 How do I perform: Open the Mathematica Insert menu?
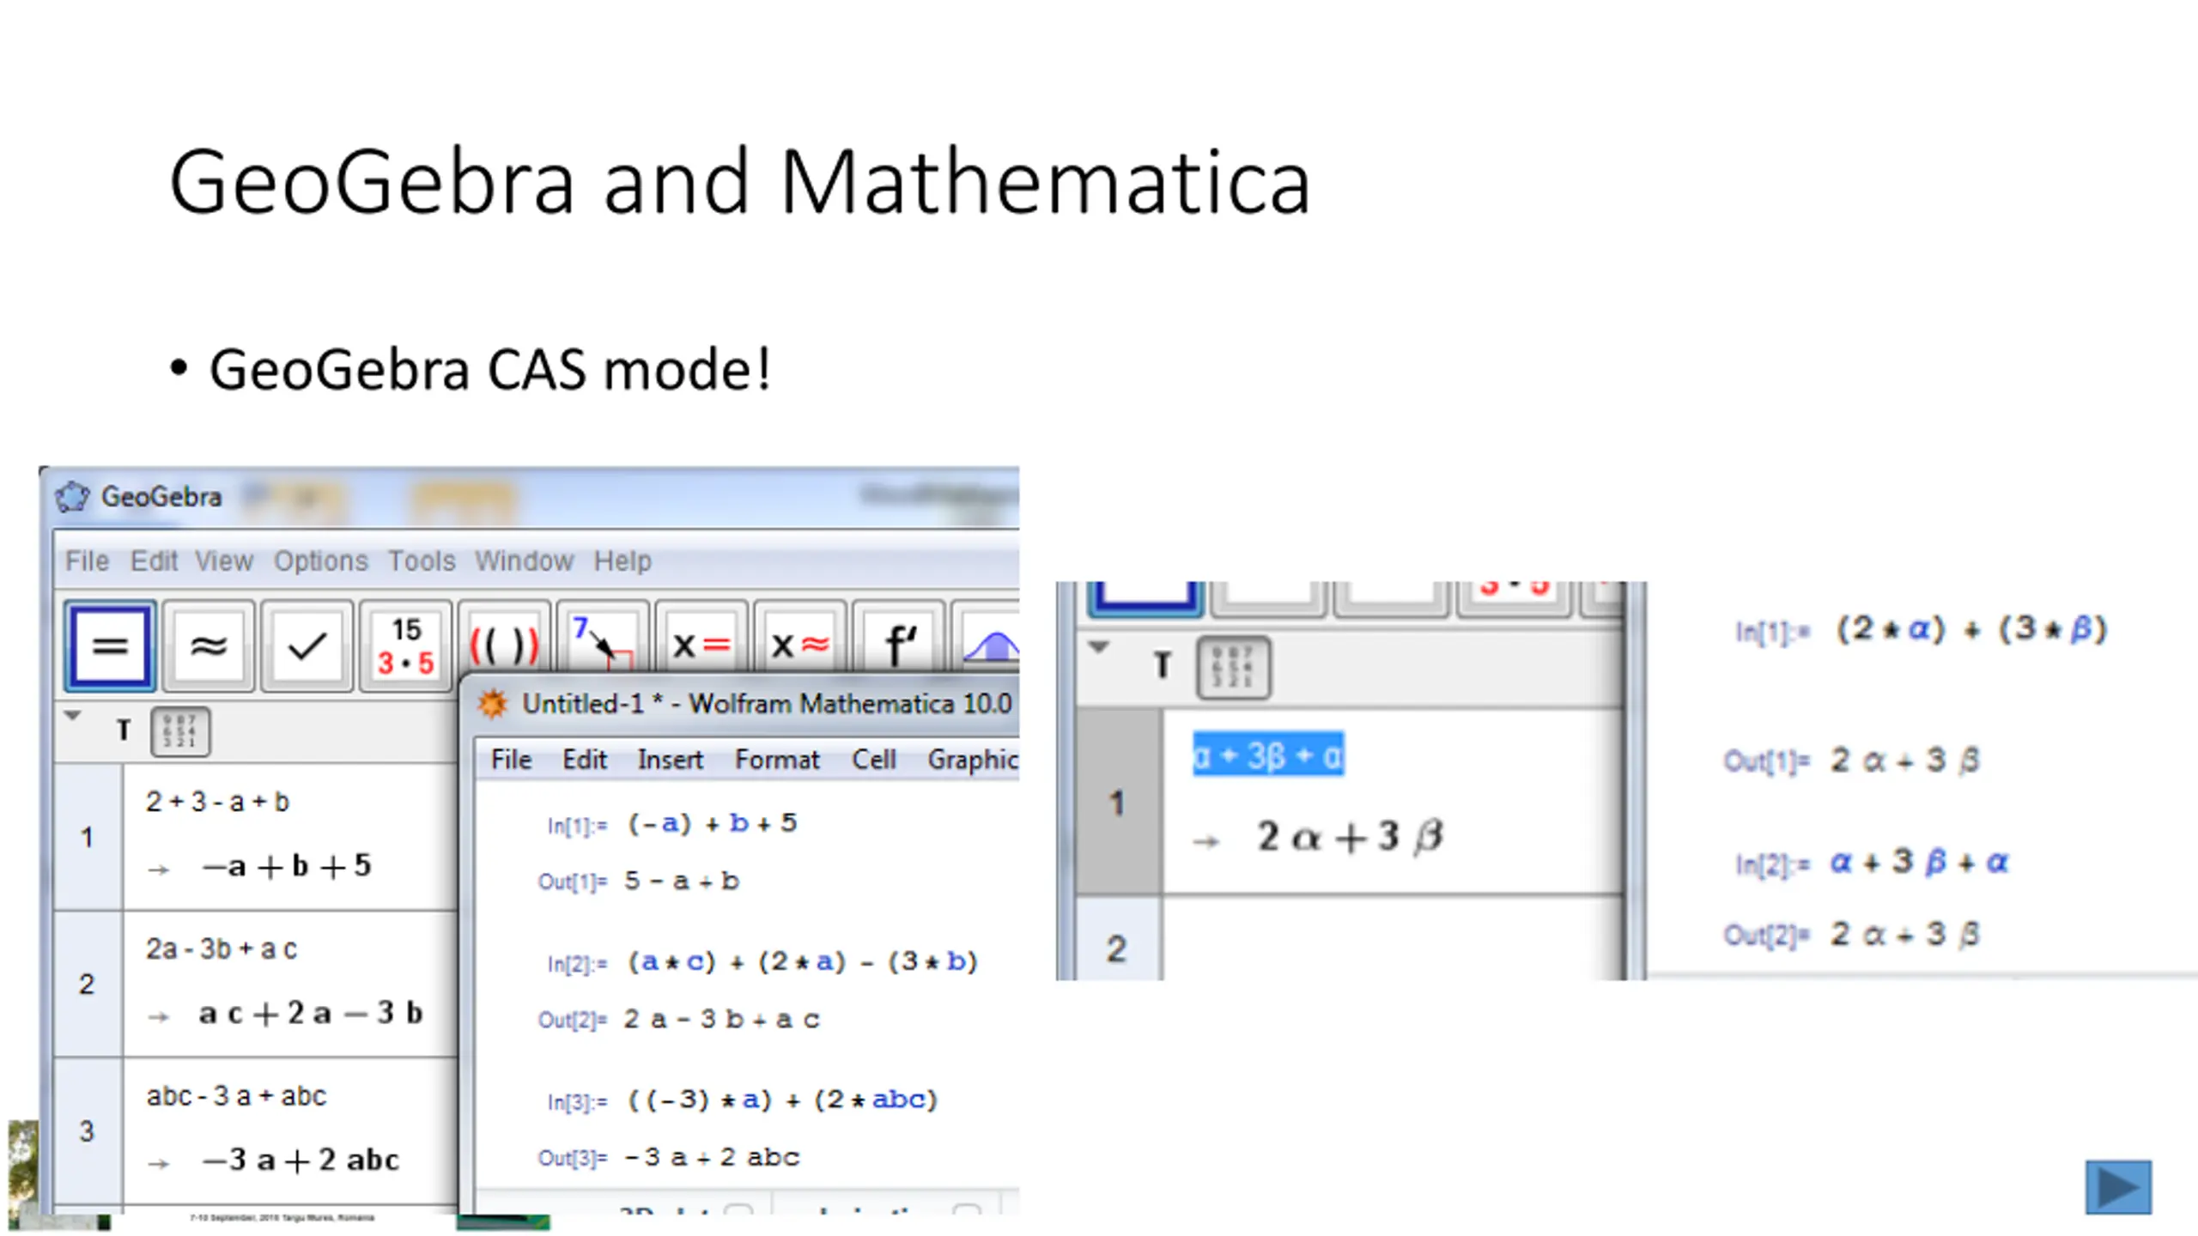(x=670, y=760)
